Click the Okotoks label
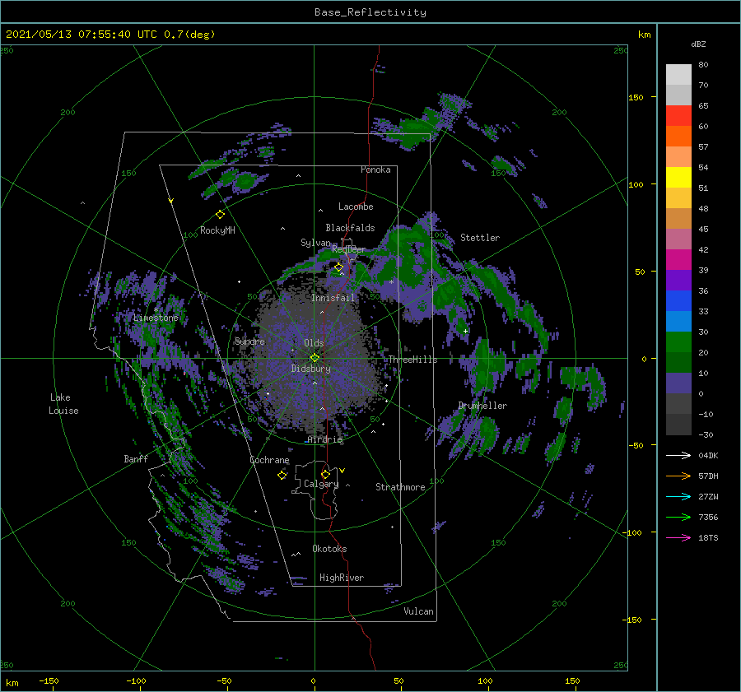This screenshot has height=692, width=741. pos(329,549)
